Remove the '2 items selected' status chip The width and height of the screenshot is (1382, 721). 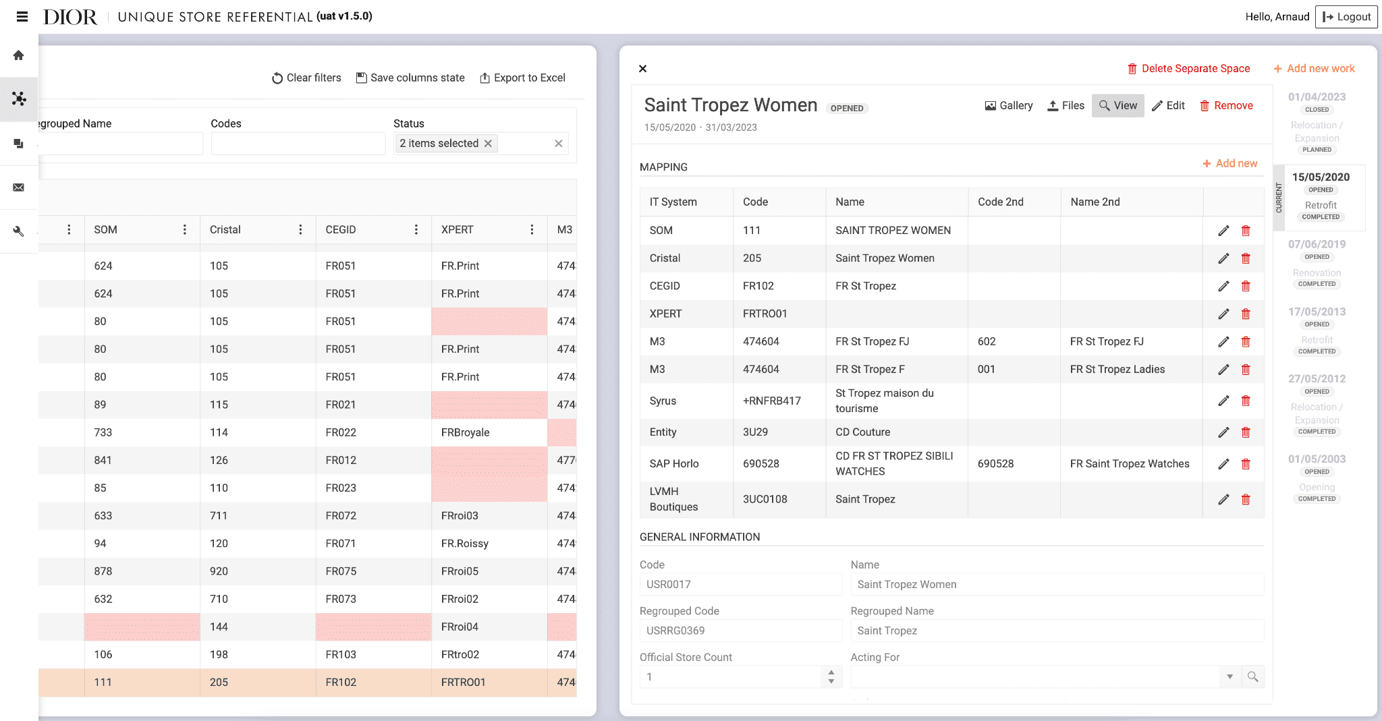(488, 144)
